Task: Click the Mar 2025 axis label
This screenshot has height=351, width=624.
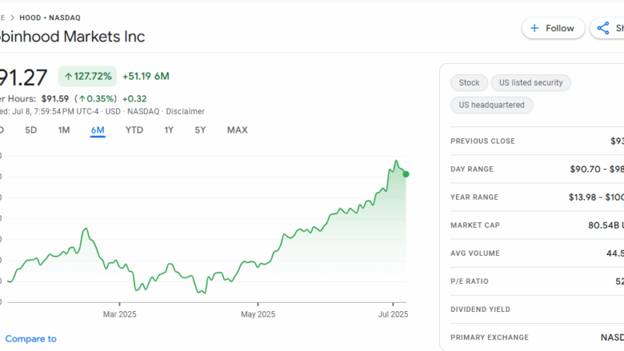Action: click(x=119, y=314)
